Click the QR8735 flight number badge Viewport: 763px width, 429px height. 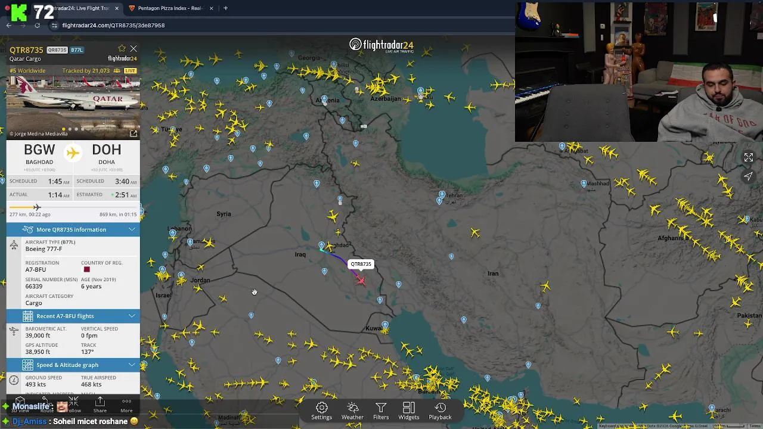click(x=57, y=50)
